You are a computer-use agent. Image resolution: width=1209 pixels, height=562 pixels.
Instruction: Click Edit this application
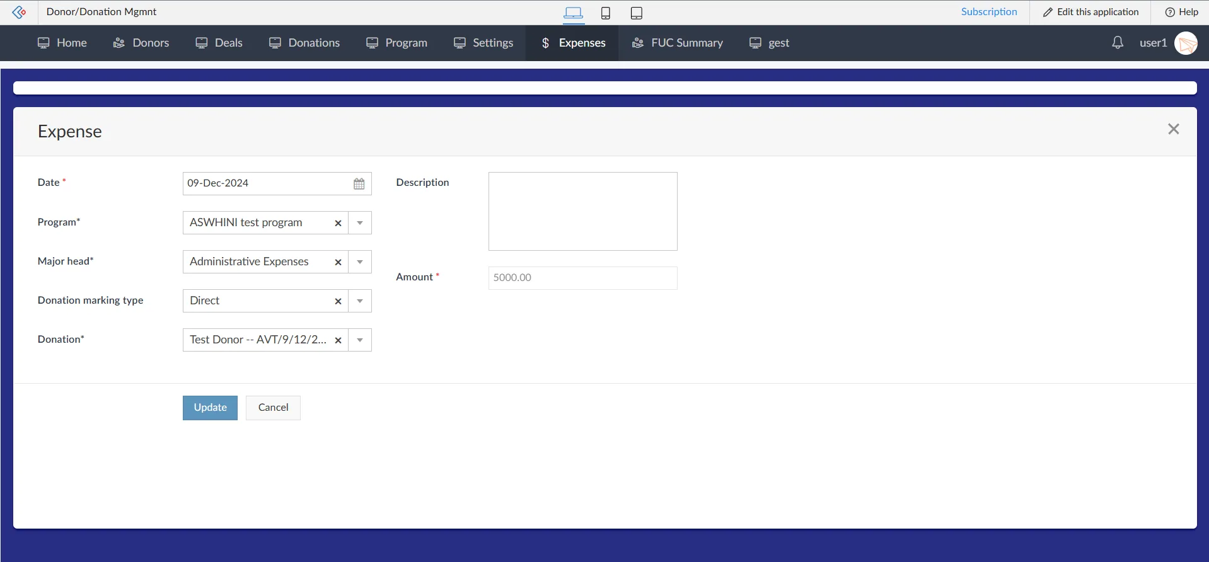(x=1090, y=12)
